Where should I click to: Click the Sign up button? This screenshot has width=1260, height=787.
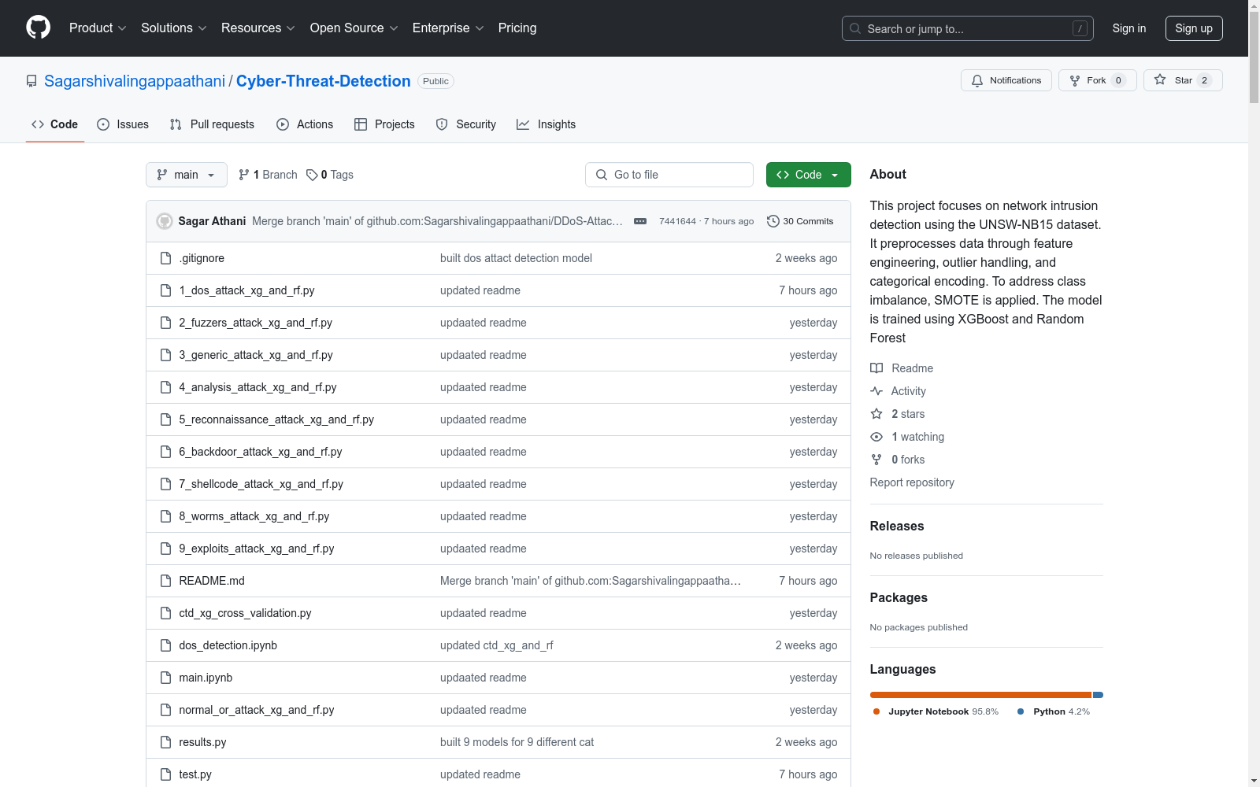pyautogui.click(x=1194, y=28)
